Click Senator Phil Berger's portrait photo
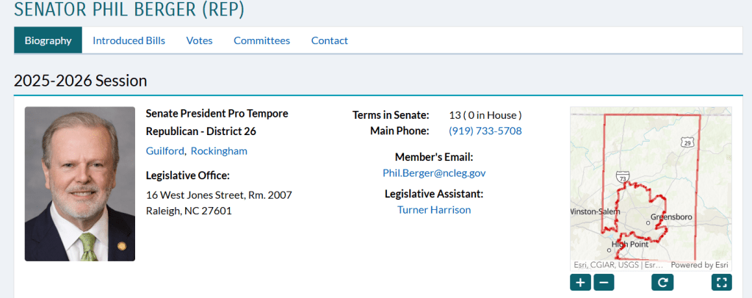Image resolution: width=752 pixels, height=298 pixels. click(x=80, y=183)
